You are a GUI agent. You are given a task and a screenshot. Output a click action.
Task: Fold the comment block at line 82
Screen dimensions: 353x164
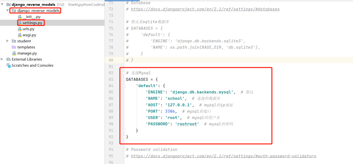click(124, 73)
